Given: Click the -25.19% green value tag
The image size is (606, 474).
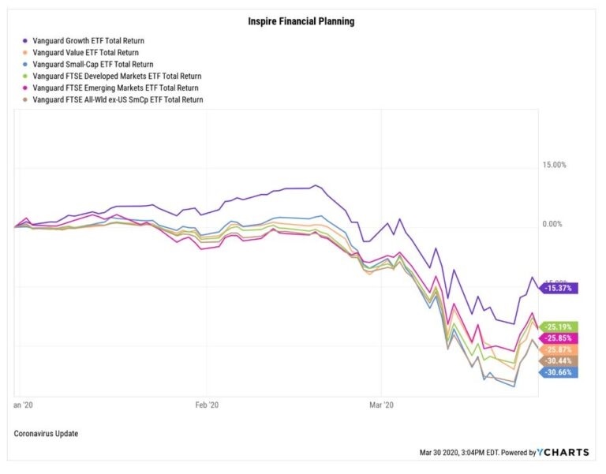Looking at the screenshot, I should tap(559, 327).
